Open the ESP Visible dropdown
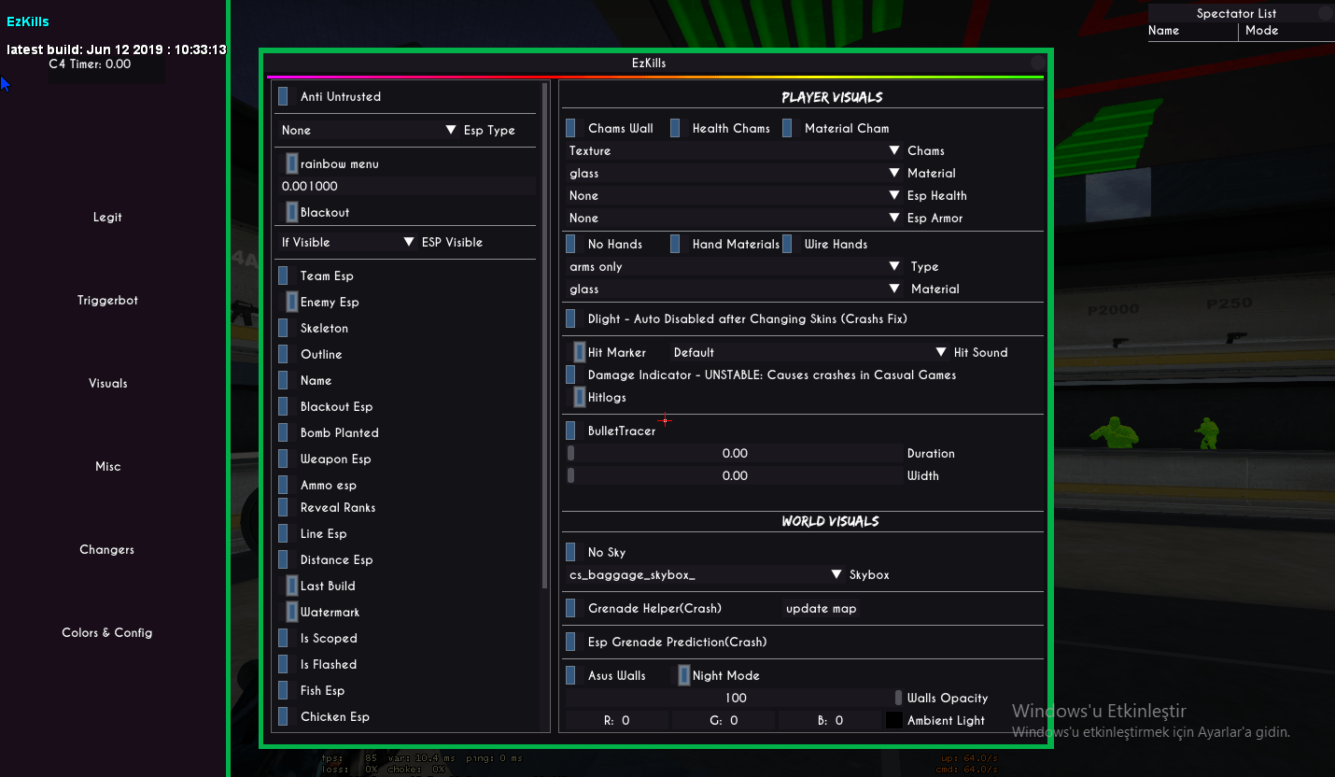The width and height of the screenshot is (1335, 777). 347,242
